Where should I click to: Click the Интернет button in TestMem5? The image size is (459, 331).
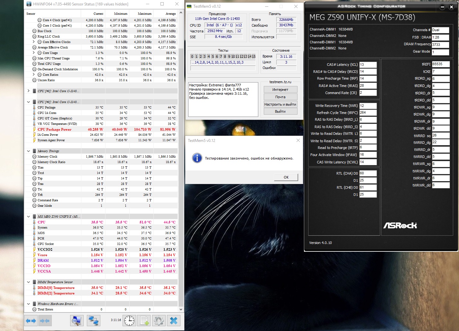280,90
